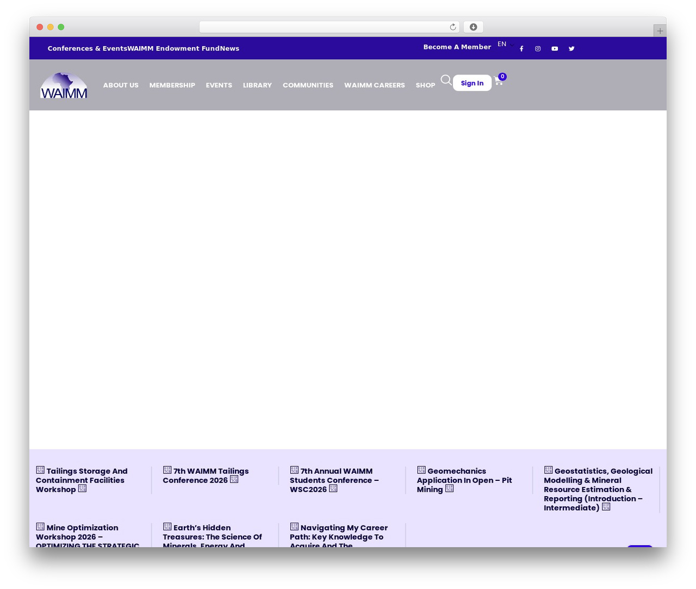696x589 pixels.
Task: Click the browser download icon
Action: (x=473, y=27)
